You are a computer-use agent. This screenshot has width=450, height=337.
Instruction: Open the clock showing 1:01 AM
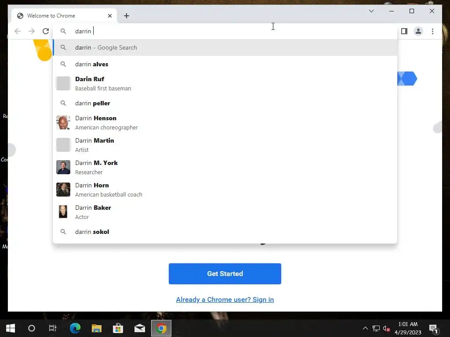(408, 328)
